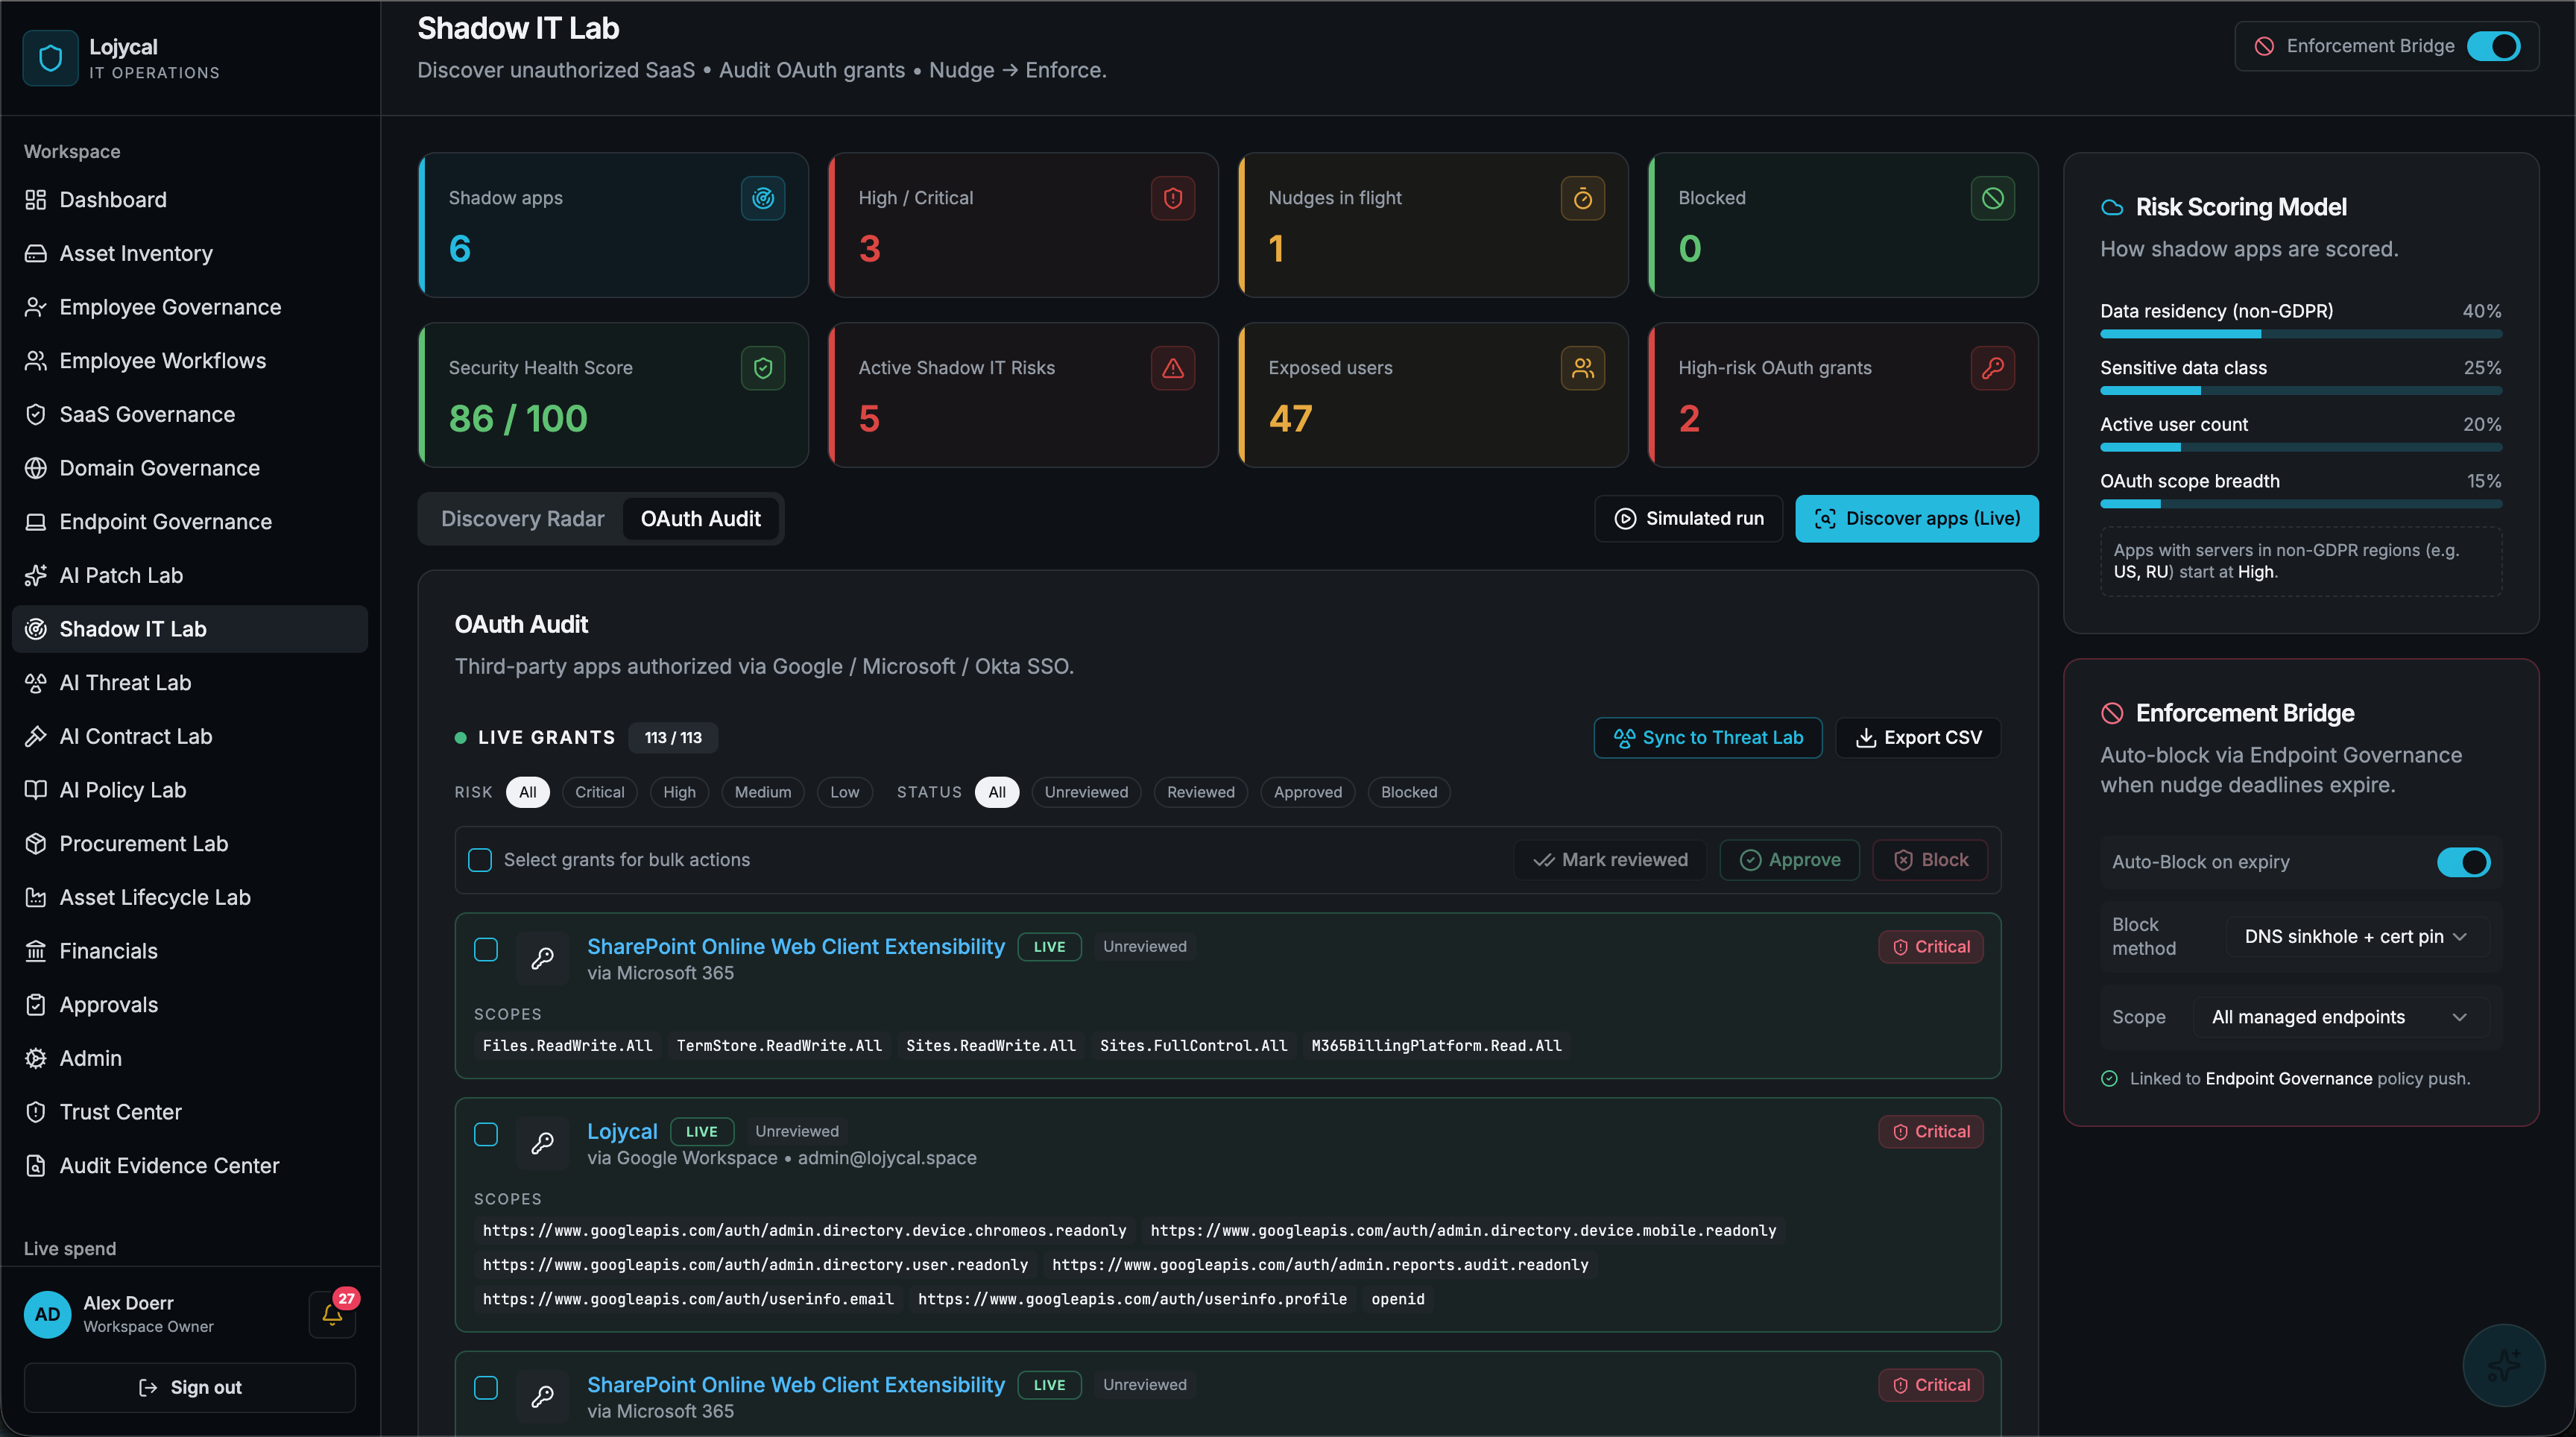
Task: Toggle the header Enforcement Bridge switch
Action: click(2493, 46)
